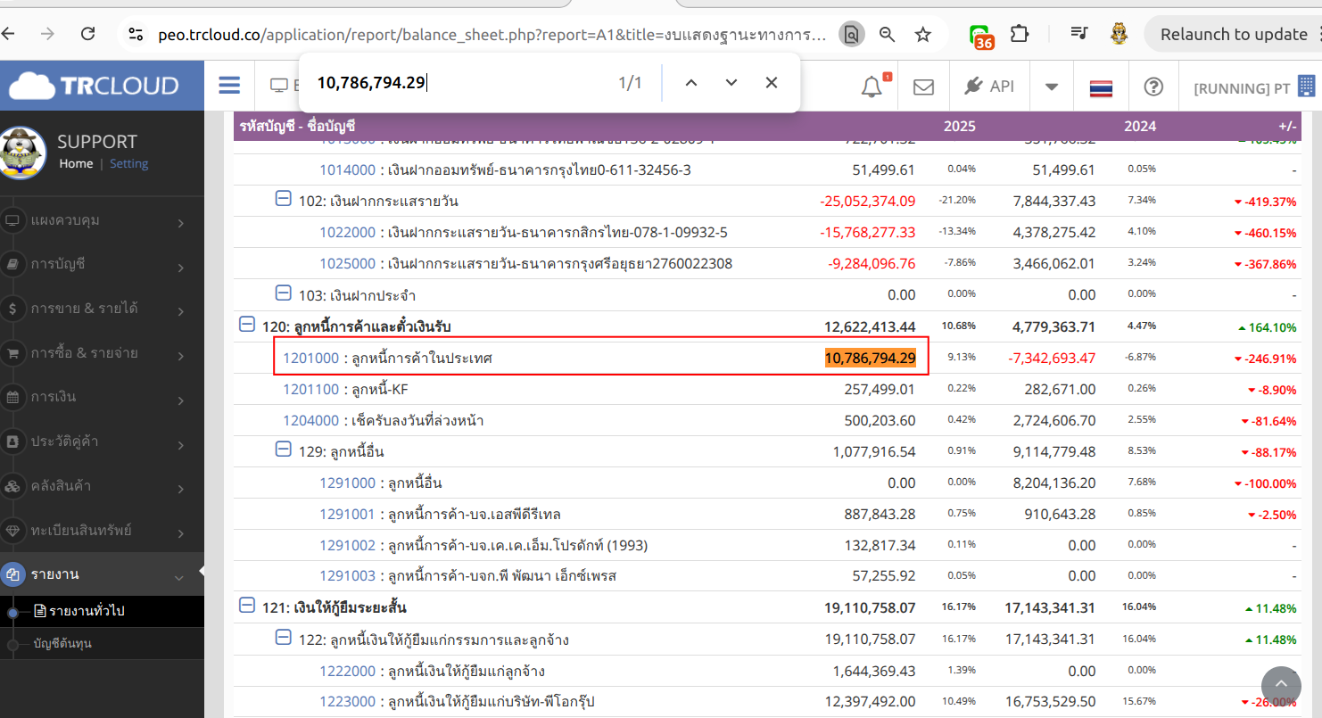Image resolution: width=1322 pixels, height=718 pixels.
Task: Collapse the รายงาน sidebar menu
Action: click(102, 574)
